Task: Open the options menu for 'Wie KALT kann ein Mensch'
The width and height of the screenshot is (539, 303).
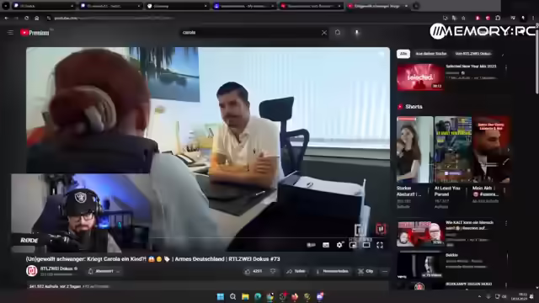Action: (506, 224)
